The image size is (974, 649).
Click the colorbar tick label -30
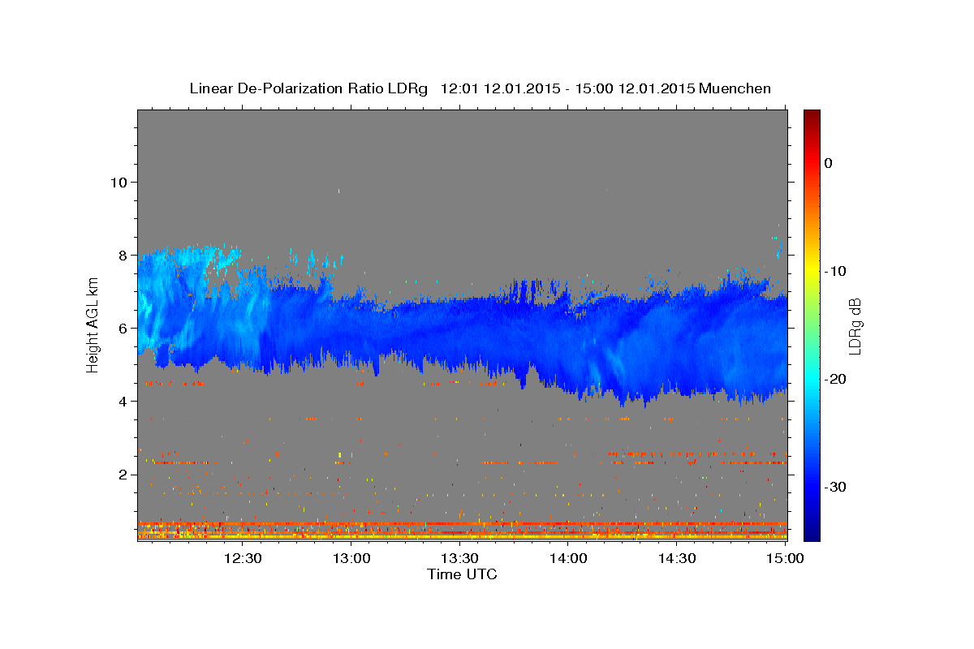click(836, 487)
